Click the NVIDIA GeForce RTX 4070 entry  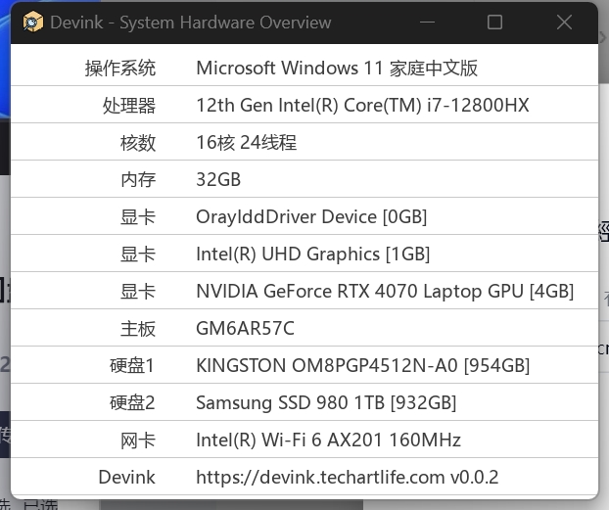point(384,291)
